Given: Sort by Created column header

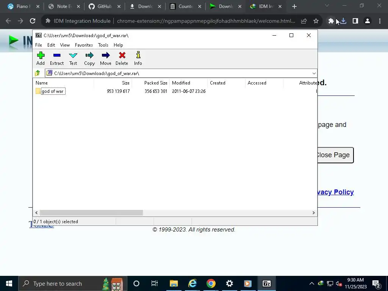Looking at the screenshot, I should click(x=227, y=83).
